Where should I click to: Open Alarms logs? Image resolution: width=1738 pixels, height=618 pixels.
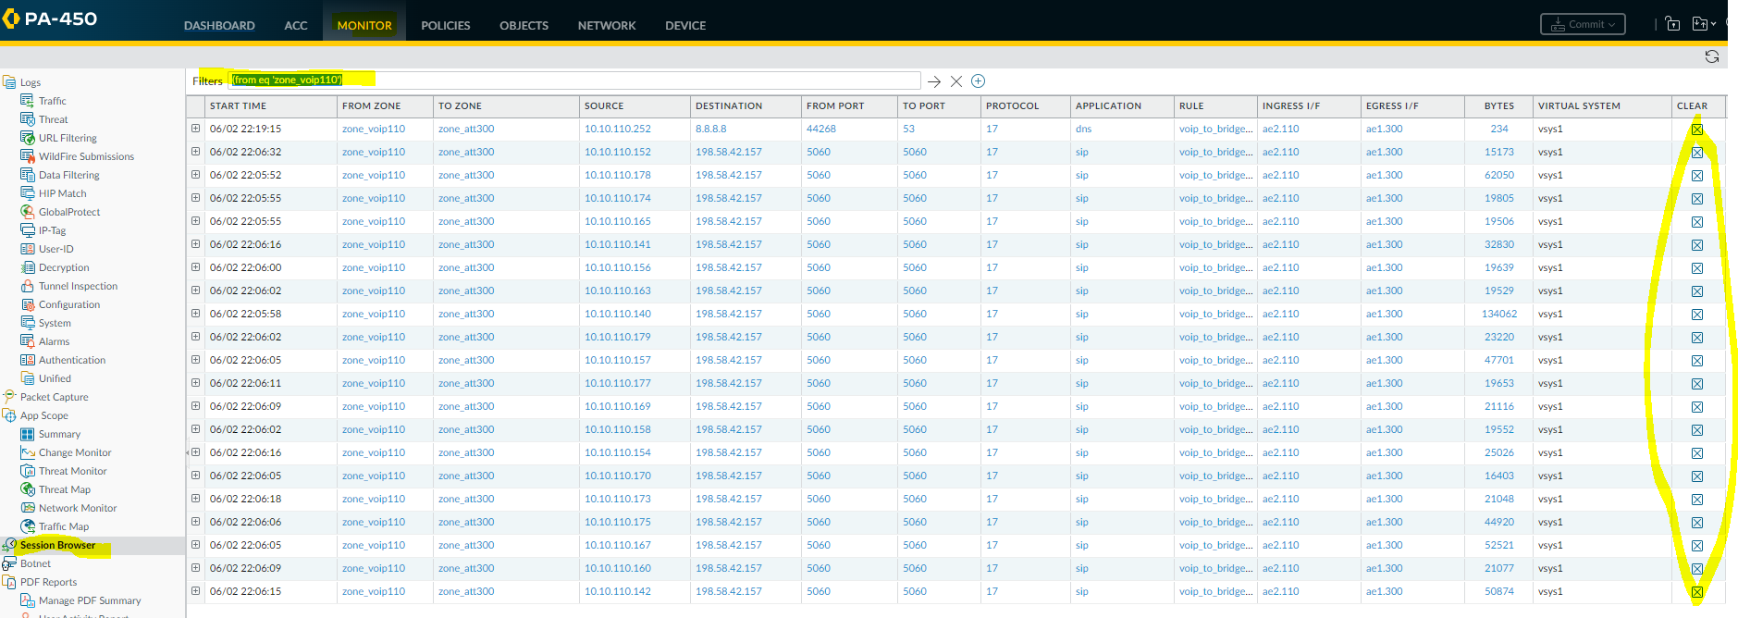pyautogui.click(x=54, y=341)
